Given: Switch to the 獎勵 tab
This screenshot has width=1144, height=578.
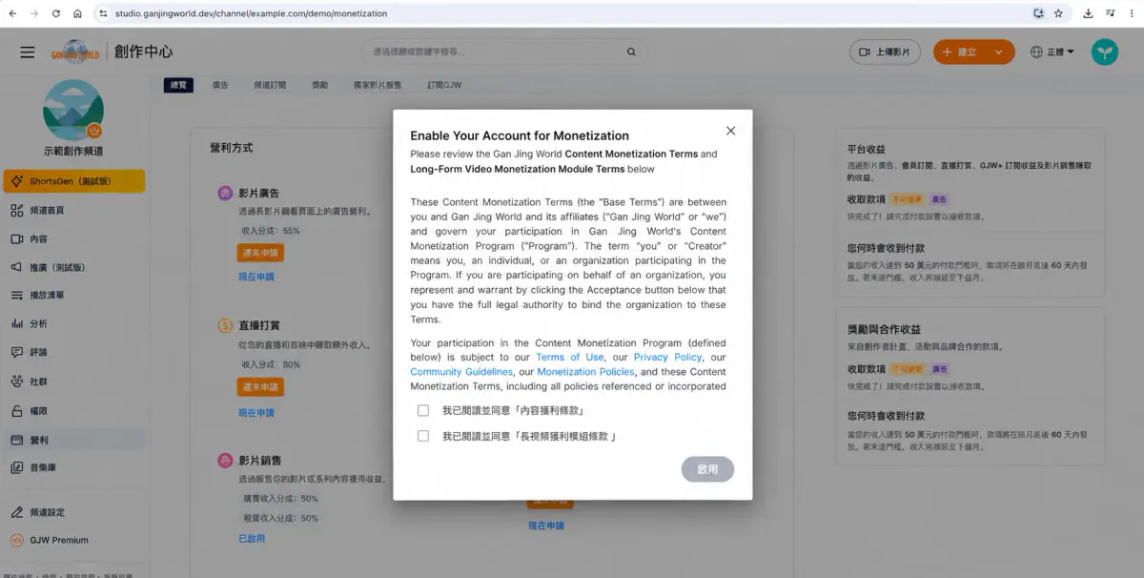Looking at the screenshot, I should click(x=319, y=85).
